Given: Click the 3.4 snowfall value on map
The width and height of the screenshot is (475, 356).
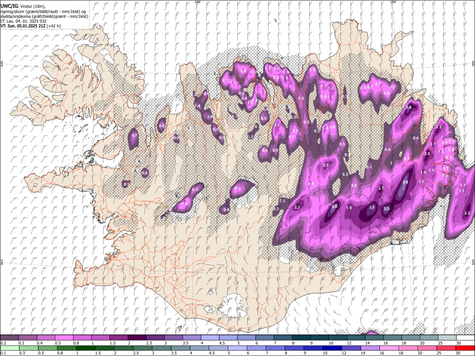Looking at the screenshot, I should (409, 108).
